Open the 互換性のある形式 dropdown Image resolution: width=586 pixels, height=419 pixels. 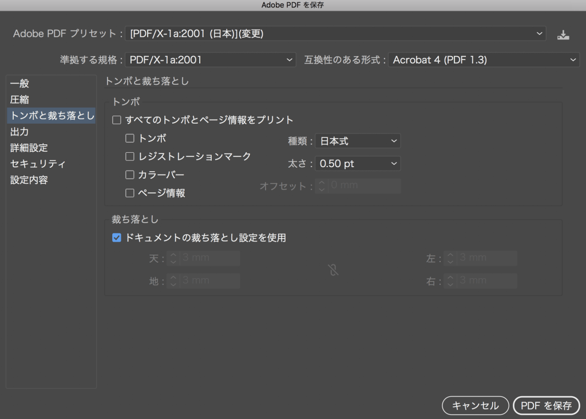tap(484, 60)
